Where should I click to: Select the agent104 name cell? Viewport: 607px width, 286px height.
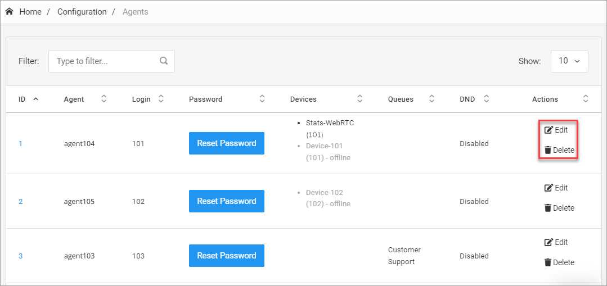tap(79, 144)
